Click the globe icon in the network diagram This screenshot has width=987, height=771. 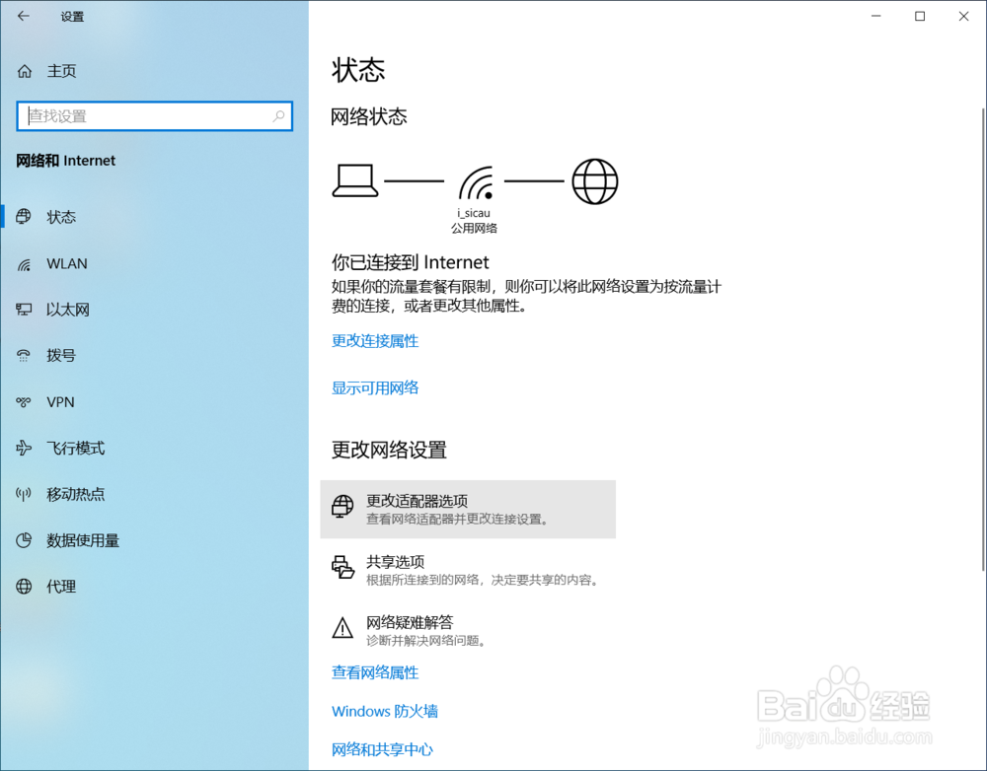click(595, 181)
